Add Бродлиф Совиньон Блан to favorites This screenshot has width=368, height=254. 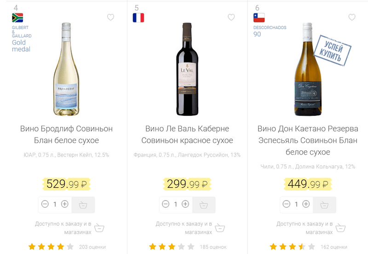110,17
